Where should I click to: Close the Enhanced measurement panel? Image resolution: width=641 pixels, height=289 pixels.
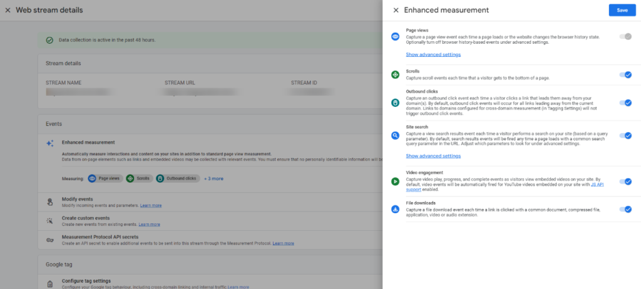395,10
